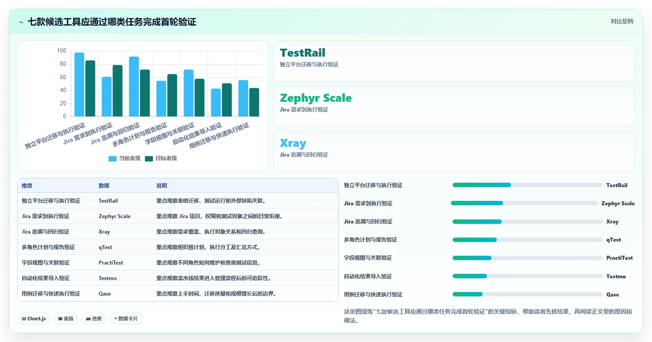This screenshot has height=342, width=652.
Task: Click the dark-green bar for Jira 追溯与回归验证
Action: (x=145, y=93)
